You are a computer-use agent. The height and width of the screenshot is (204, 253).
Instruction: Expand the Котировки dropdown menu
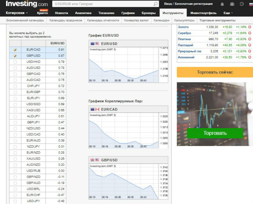pos(17,13)
